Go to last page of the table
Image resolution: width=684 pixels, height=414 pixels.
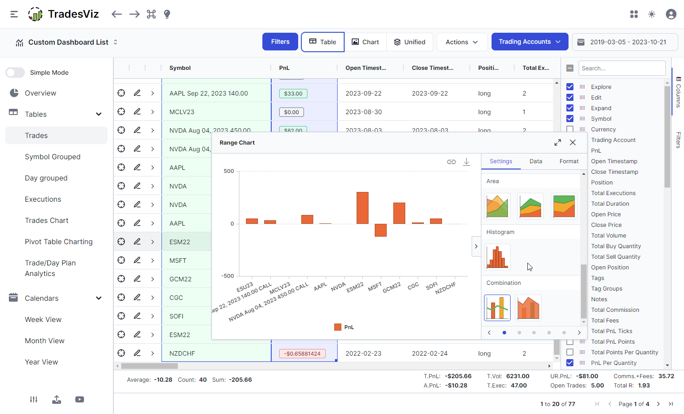pyautogui.click(x=671, y=404)
